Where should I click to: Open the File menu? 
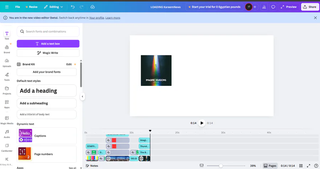(x=17, y=7)
